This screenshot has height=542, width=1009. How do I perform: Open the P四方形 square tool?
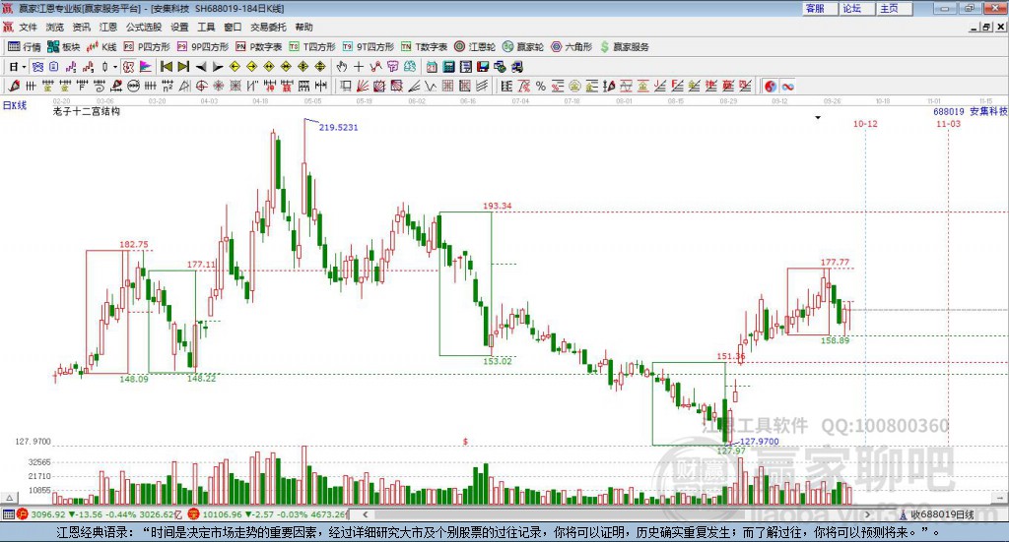pos(146,47)
